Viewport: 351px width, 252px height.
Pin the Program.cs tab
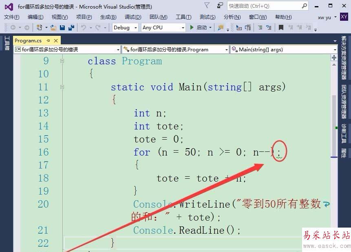tap(49, 40)
